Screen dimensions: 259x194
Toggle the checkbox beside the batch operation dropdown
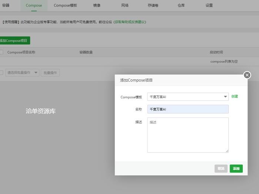tap(1, 72)
